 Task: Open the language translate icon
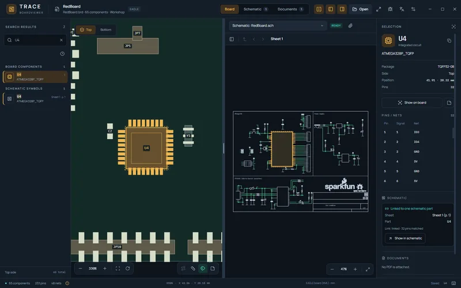pos(402,9)
